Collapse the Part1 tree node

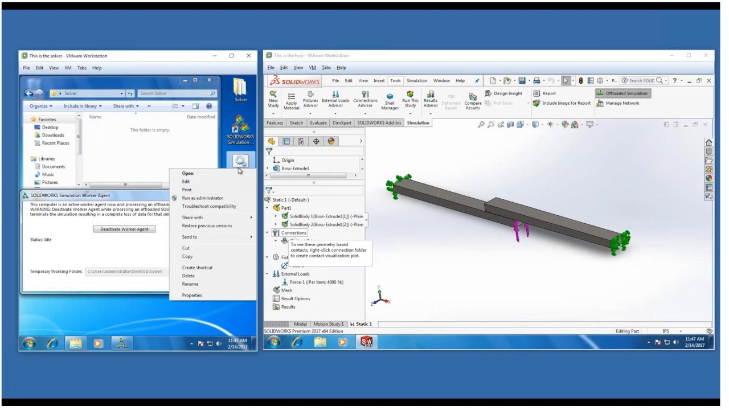pyautogui.click(x=268, y=208)
